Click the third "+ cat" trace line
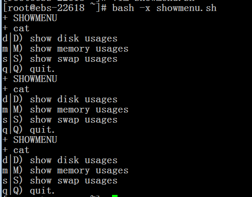The height and width of the screenshot is (197, 252). pyautogui.click(x=16, y=150)
